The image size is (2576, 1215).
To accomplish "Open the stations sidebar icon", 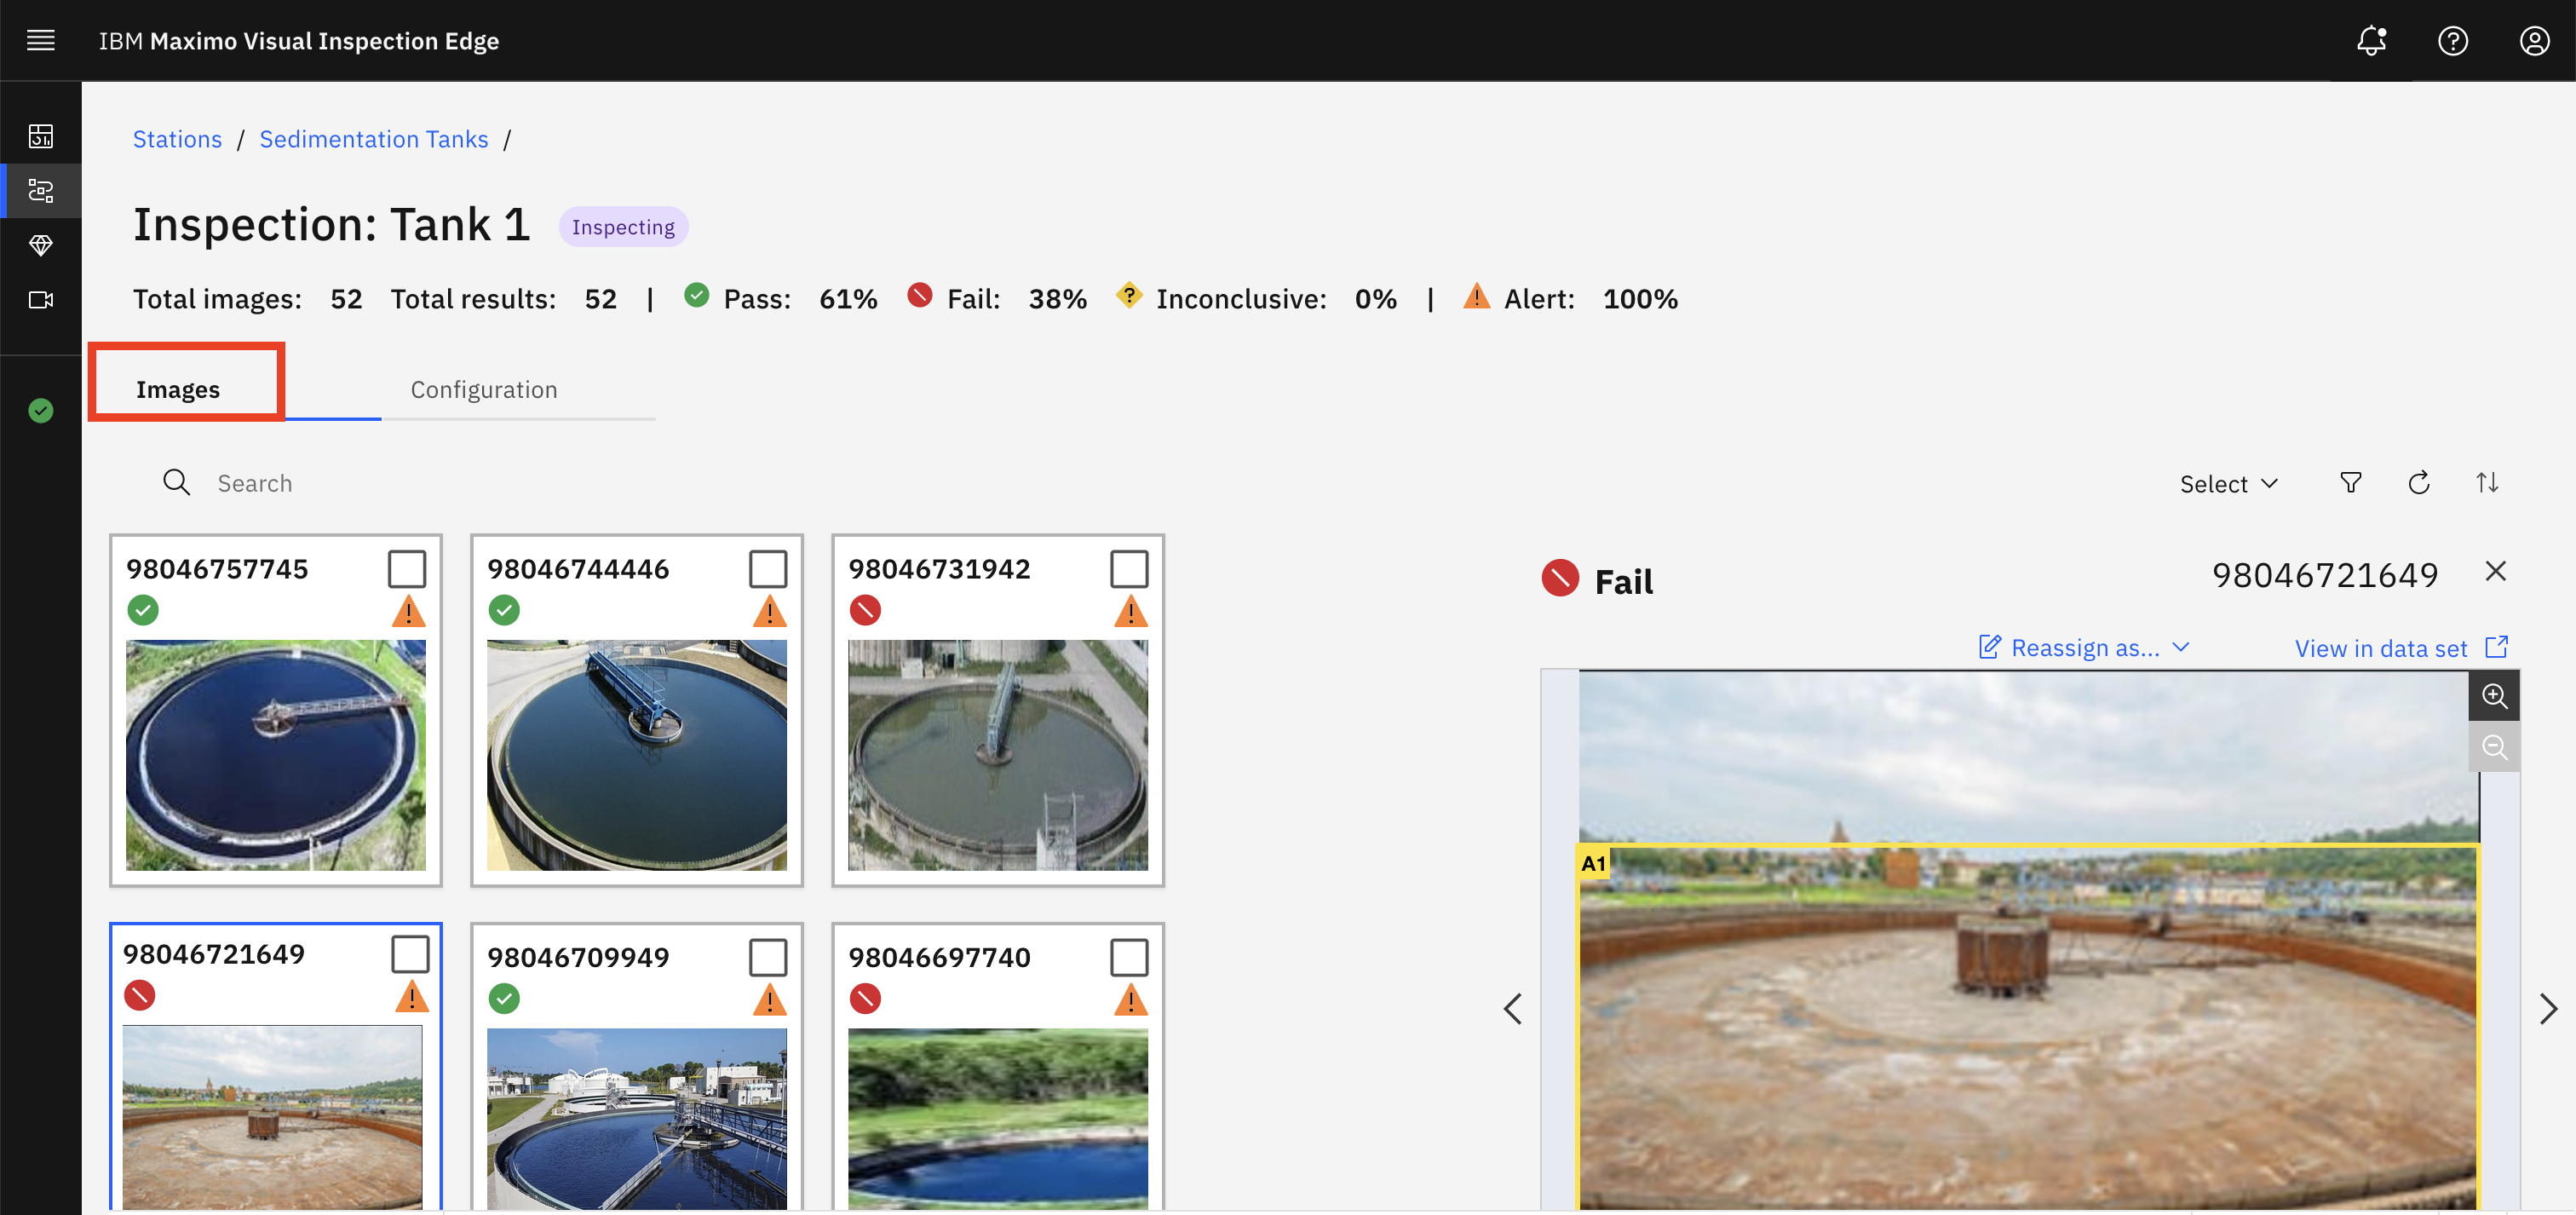I will pyautogui.click(x=40, y=190).
